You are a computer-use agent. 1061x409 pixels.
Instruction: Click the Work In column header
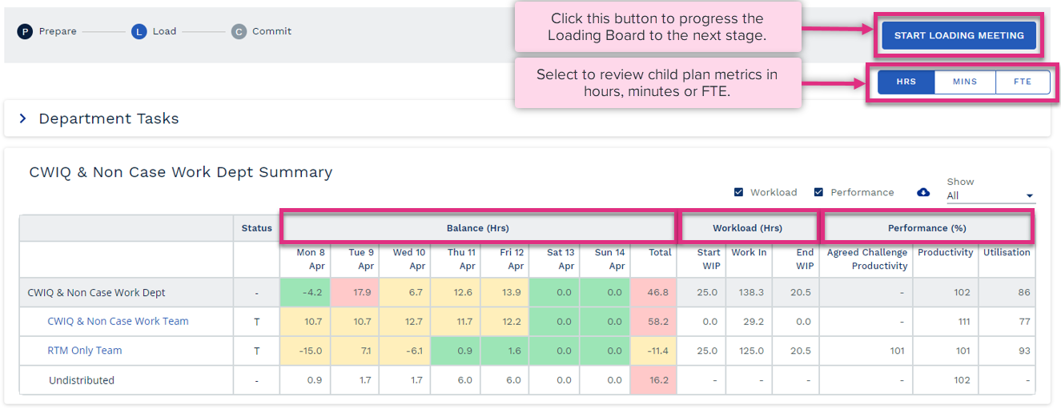749,259
